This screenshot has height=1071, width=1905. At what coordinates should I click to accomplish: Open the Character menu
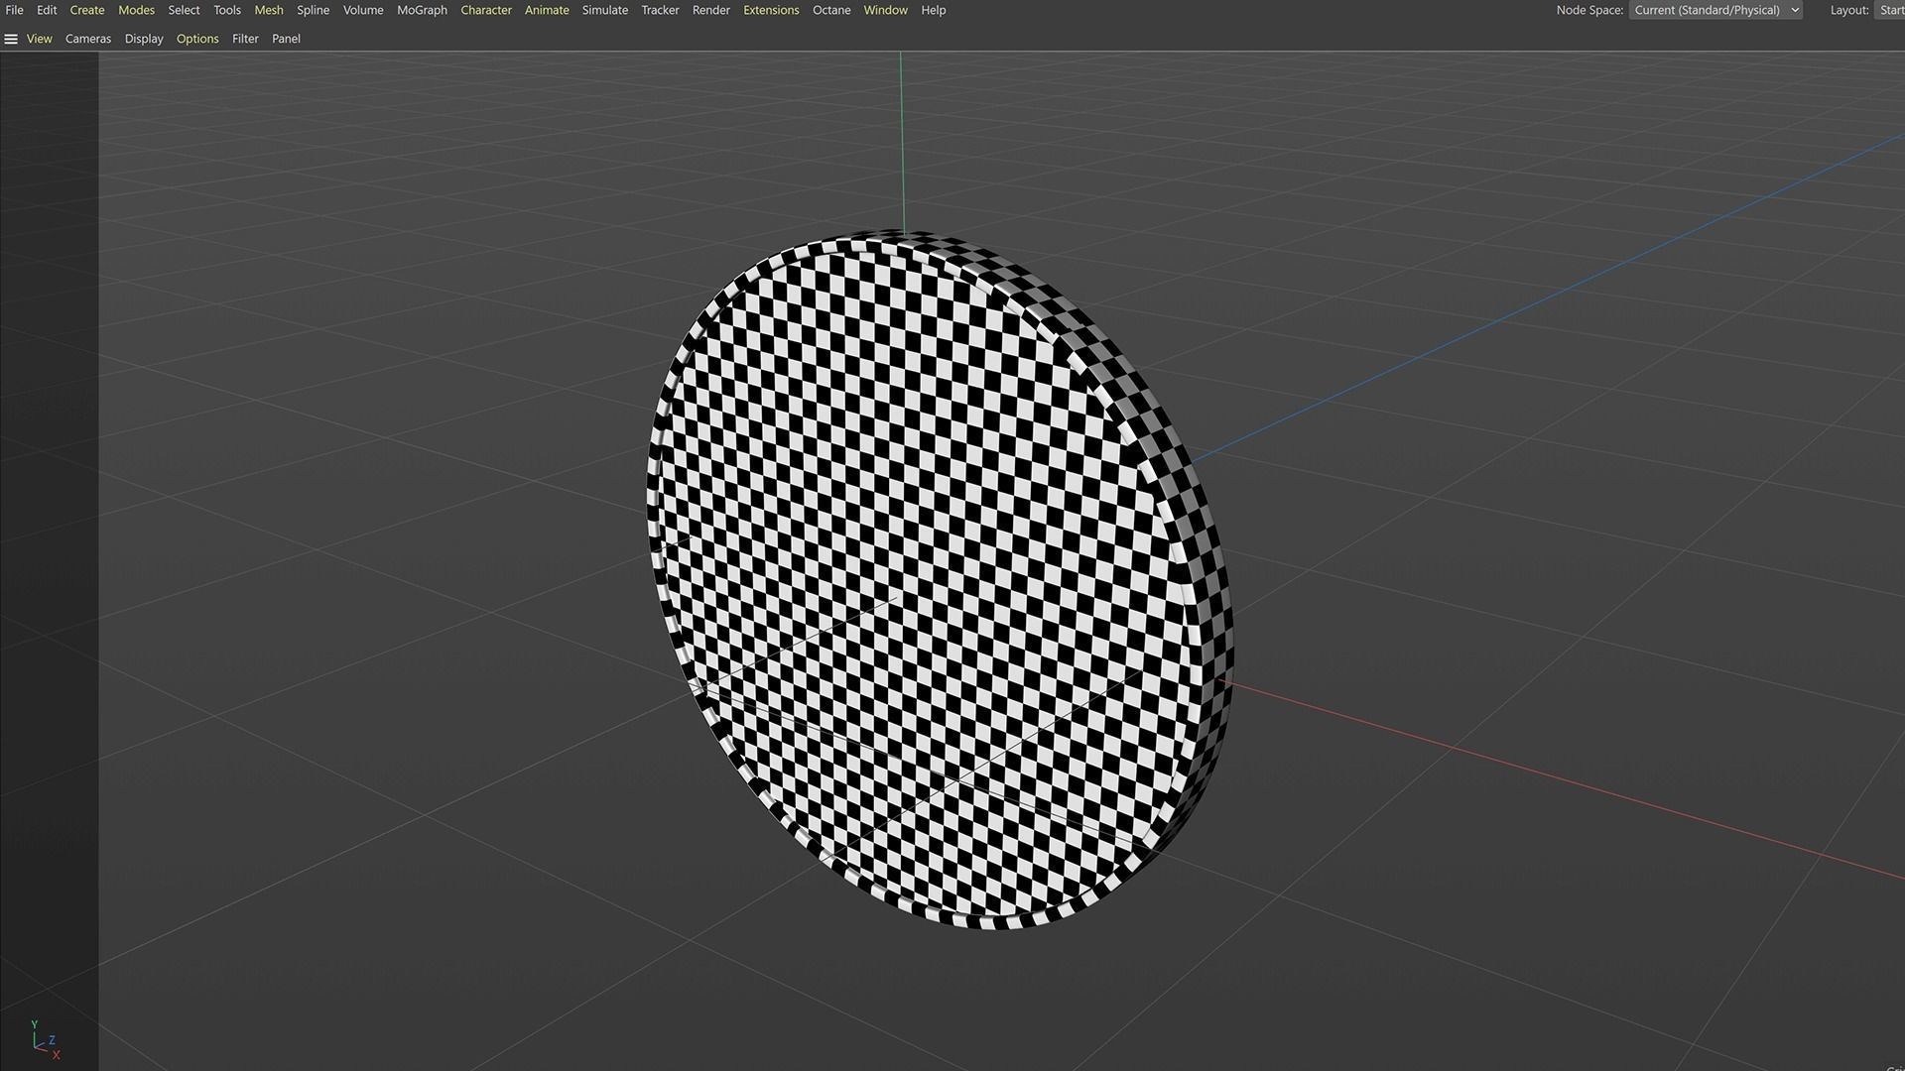coord(486,10)
